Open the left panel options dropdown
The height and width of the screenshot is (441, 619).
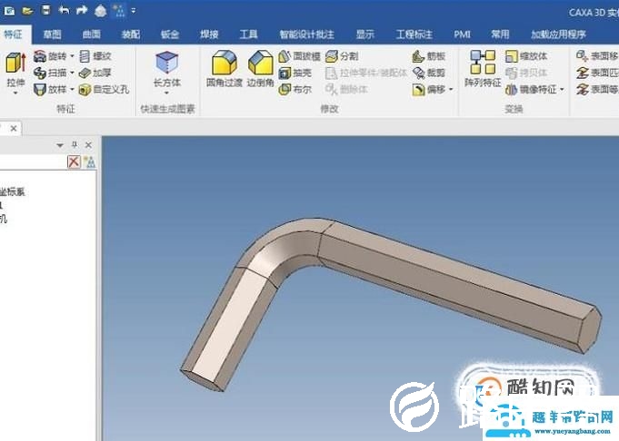(x=60, y=145)
